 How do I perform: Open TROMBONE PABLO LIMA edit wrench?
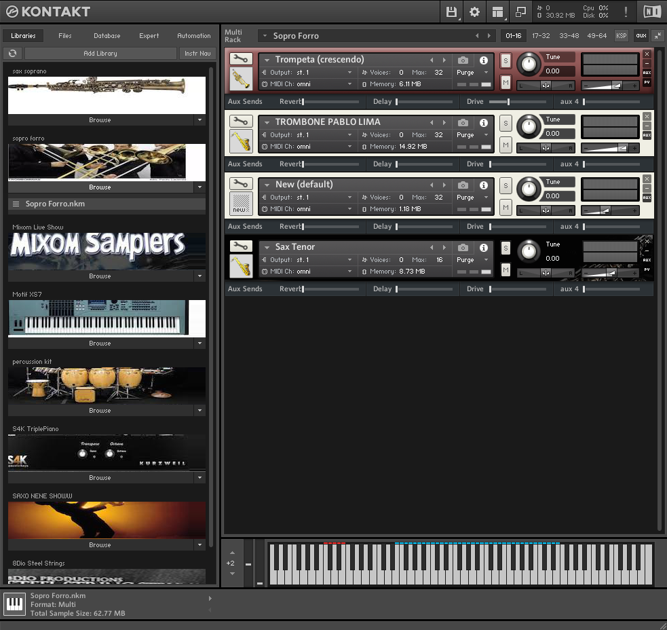[x=241, y=122]
